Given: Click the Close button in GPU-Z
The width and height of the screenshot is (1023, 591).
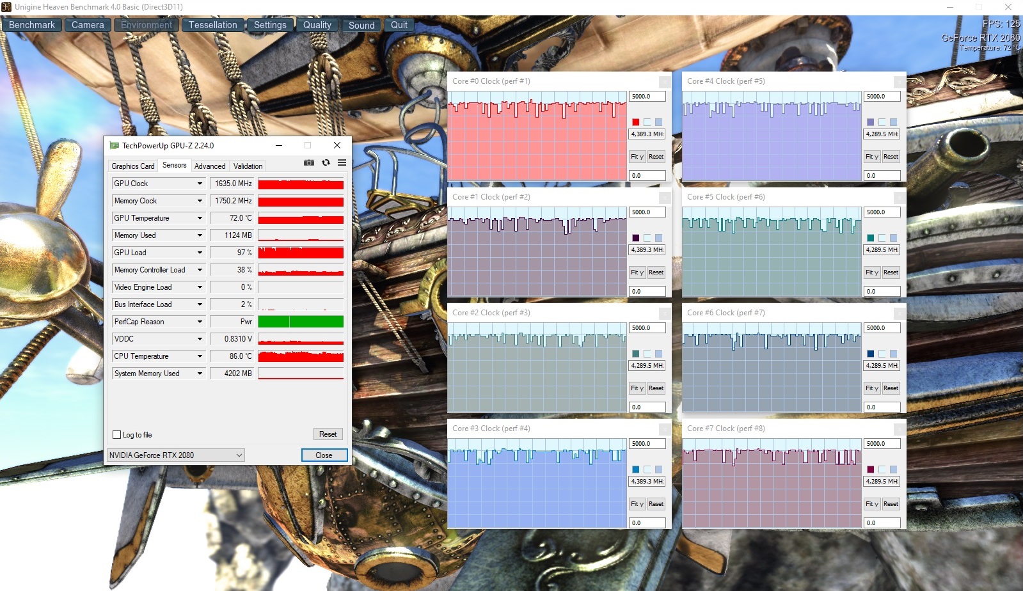Looking at the screenshot, I should [x=324, y=455].
